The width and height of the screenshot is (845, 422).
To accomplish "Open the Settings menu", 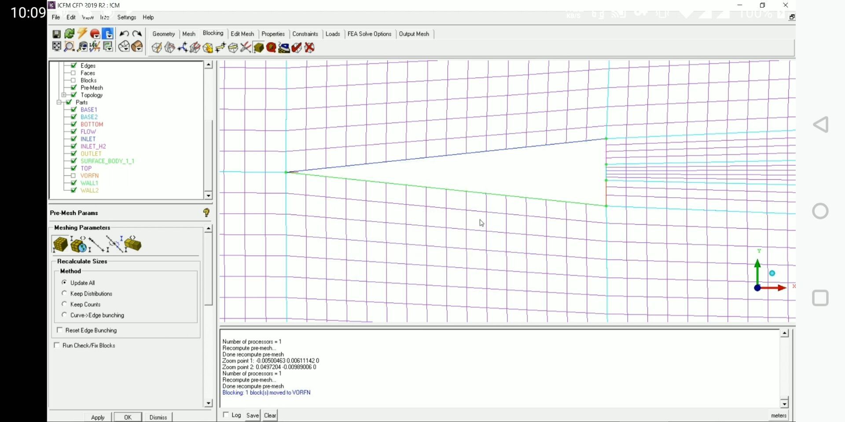I will (x=127, y=18).
